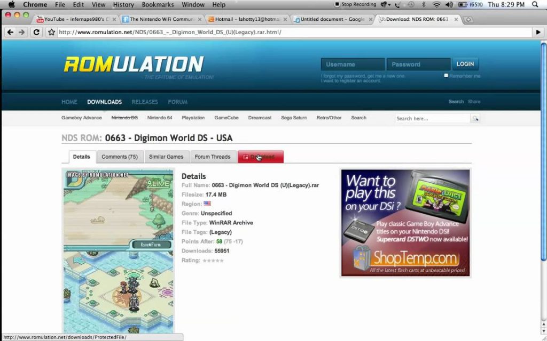547x341 pixels.
Task: Select Gameboy Advance category
Action: 82,118
